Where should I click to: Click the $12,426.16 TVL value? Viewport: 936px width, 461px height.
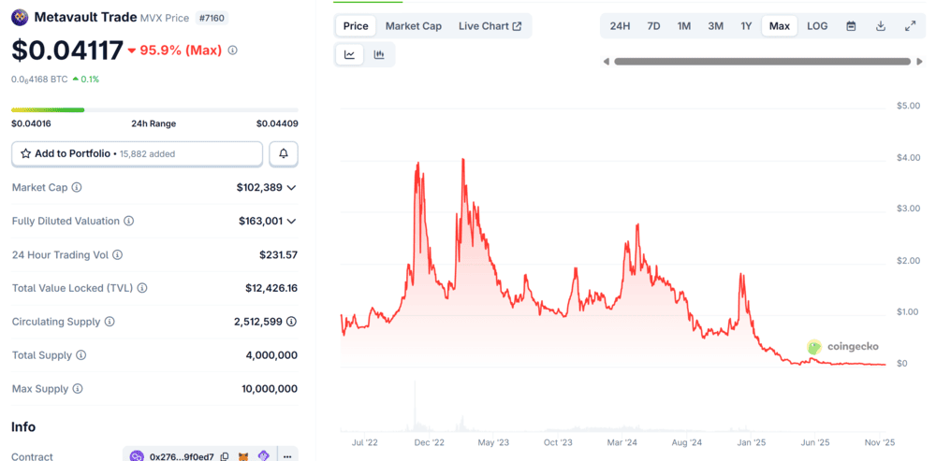271,288
